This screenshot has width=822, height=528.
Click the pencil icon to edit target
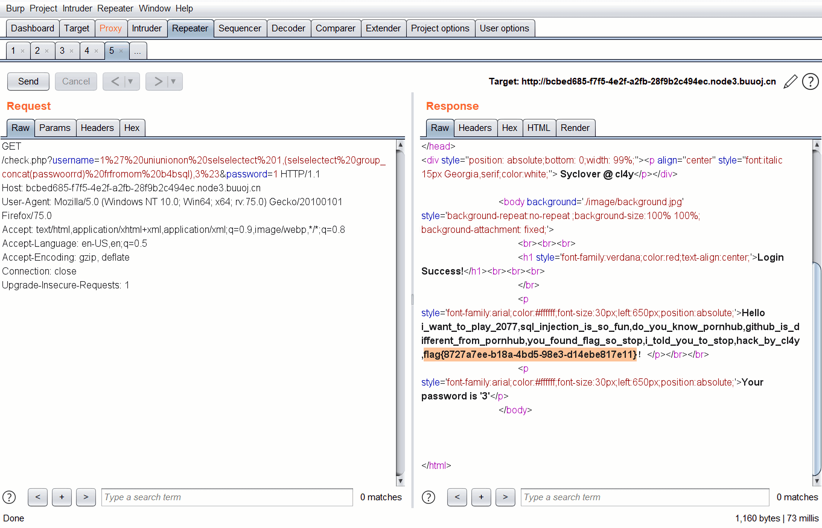click(790, 81)
